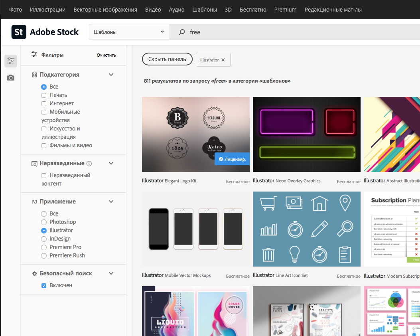This screenshot has width=420, height=336.
Task: Open the Бесплатно menu item
Action: pos(253,10)
